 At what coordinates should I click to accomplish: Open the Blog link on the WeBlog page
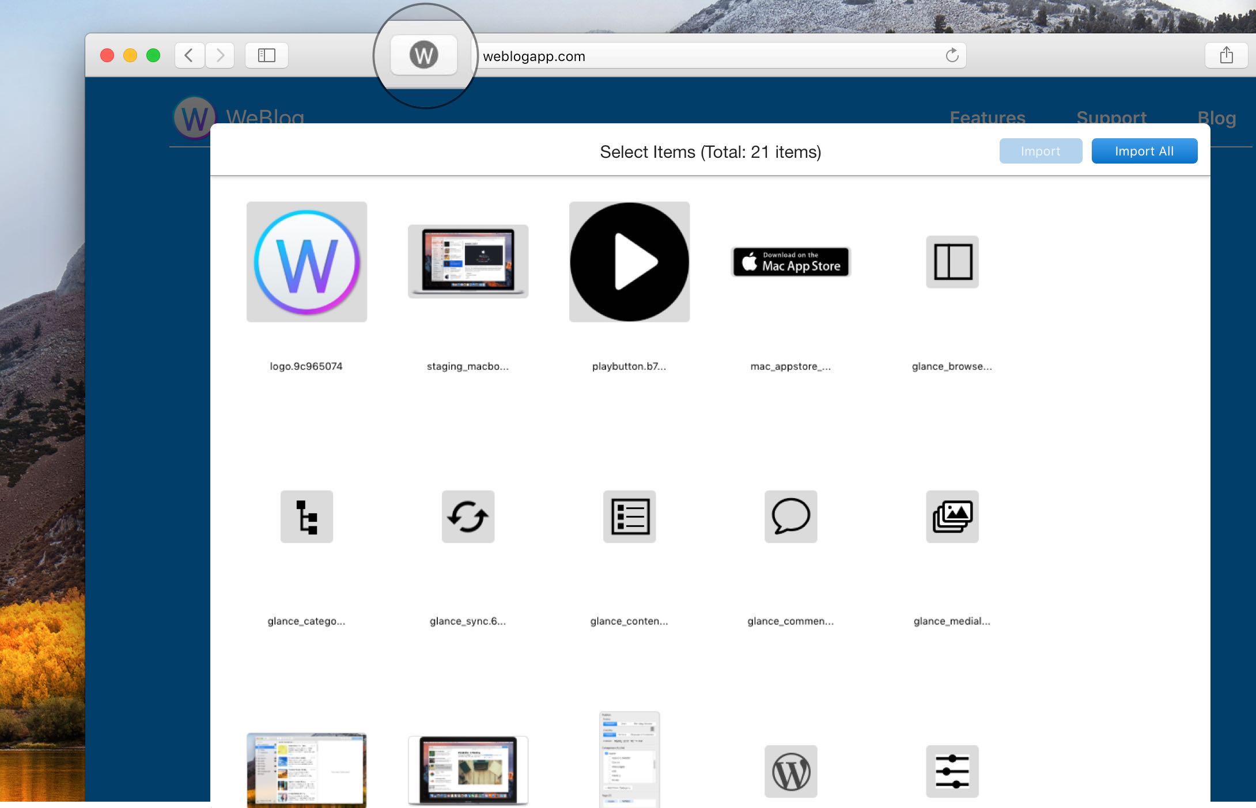[x=1217, y=117]
